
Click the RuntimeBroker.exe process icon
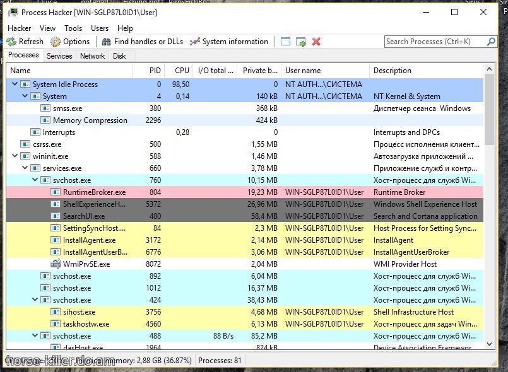(x=56, y=192)
